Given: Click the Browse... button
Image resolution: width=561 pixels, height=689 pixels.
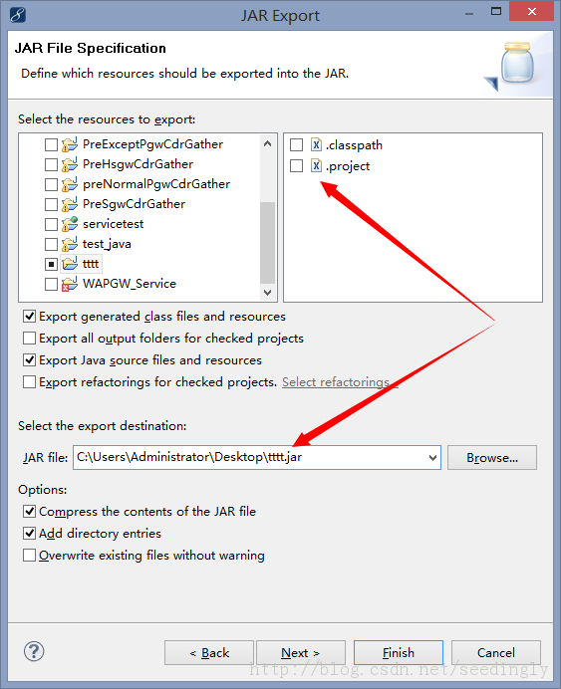Looking at the screenshot, I should [492, 457].
